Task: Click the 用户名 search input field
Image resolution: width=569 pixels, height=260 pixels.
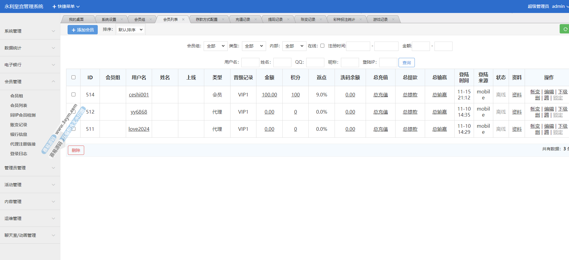Action: pos(250,62)
